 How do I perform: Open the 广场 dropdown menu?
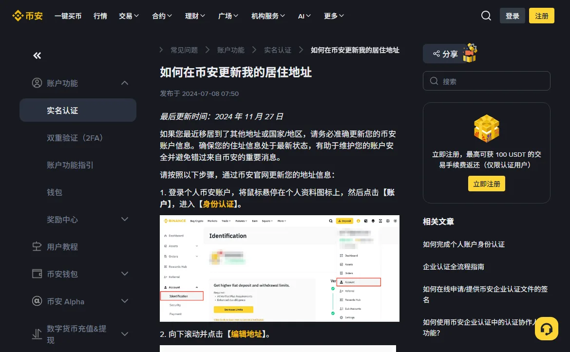pyautogui.click(x=228, y=16)
